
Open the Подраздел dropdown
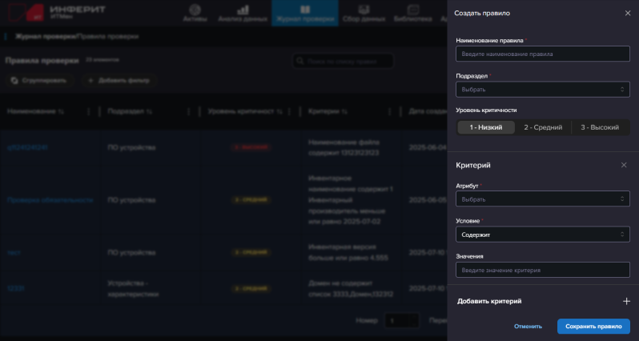pyautogui.click(x=542, y=90)
